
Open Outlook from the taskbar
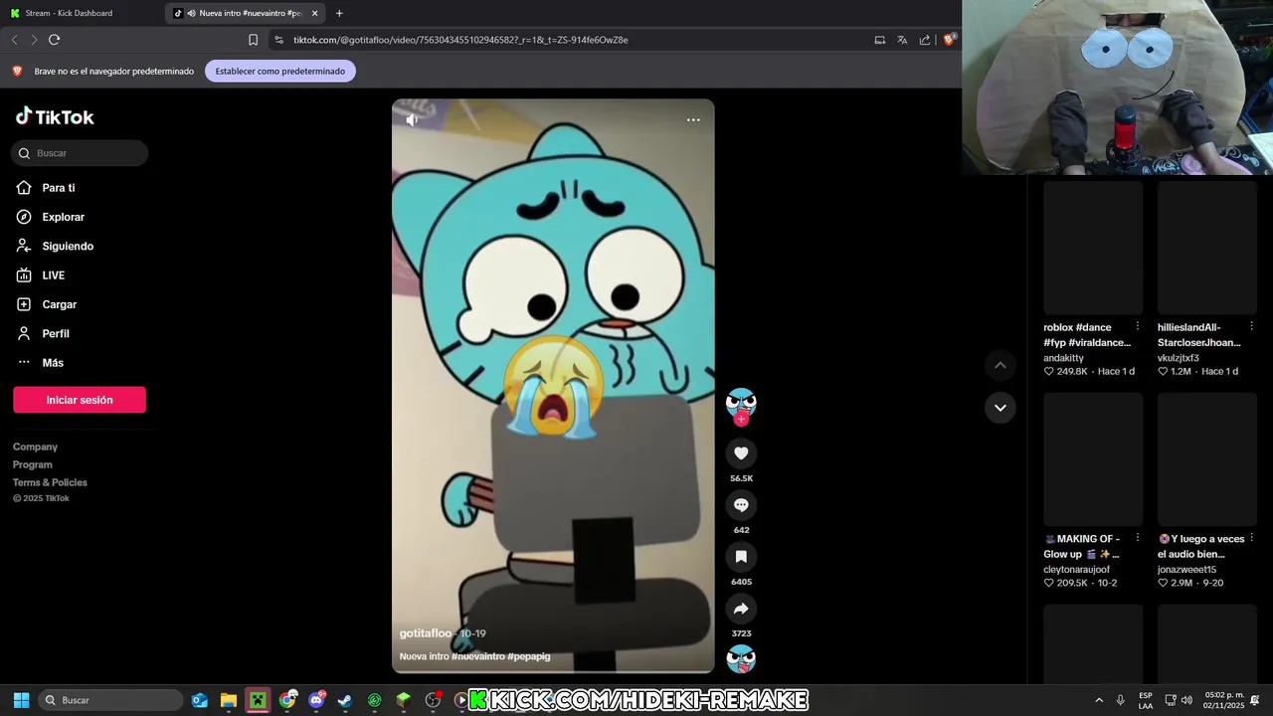coord(200,700)
